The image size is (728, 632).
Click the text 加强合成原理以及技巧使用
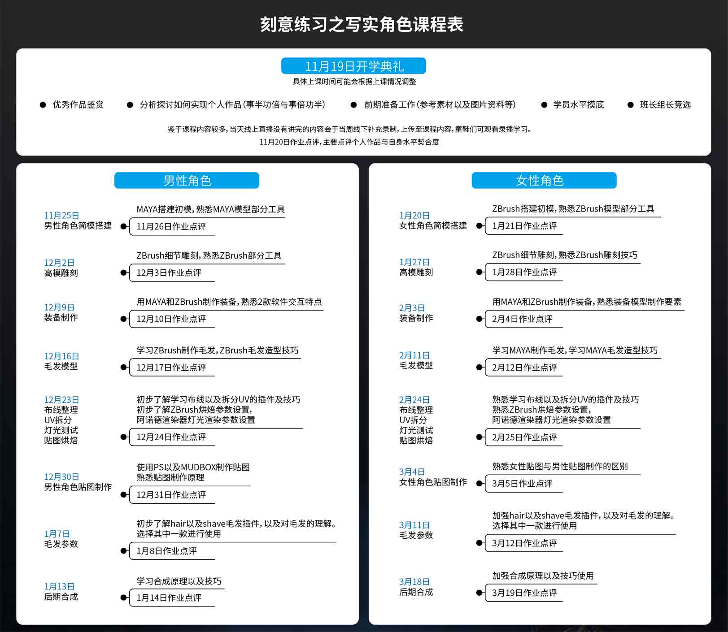tap(543, 576)
